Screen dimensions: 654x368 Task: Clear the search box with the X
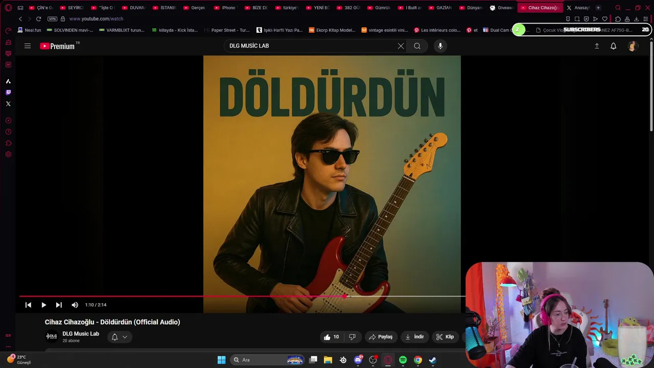pos(401,46)
